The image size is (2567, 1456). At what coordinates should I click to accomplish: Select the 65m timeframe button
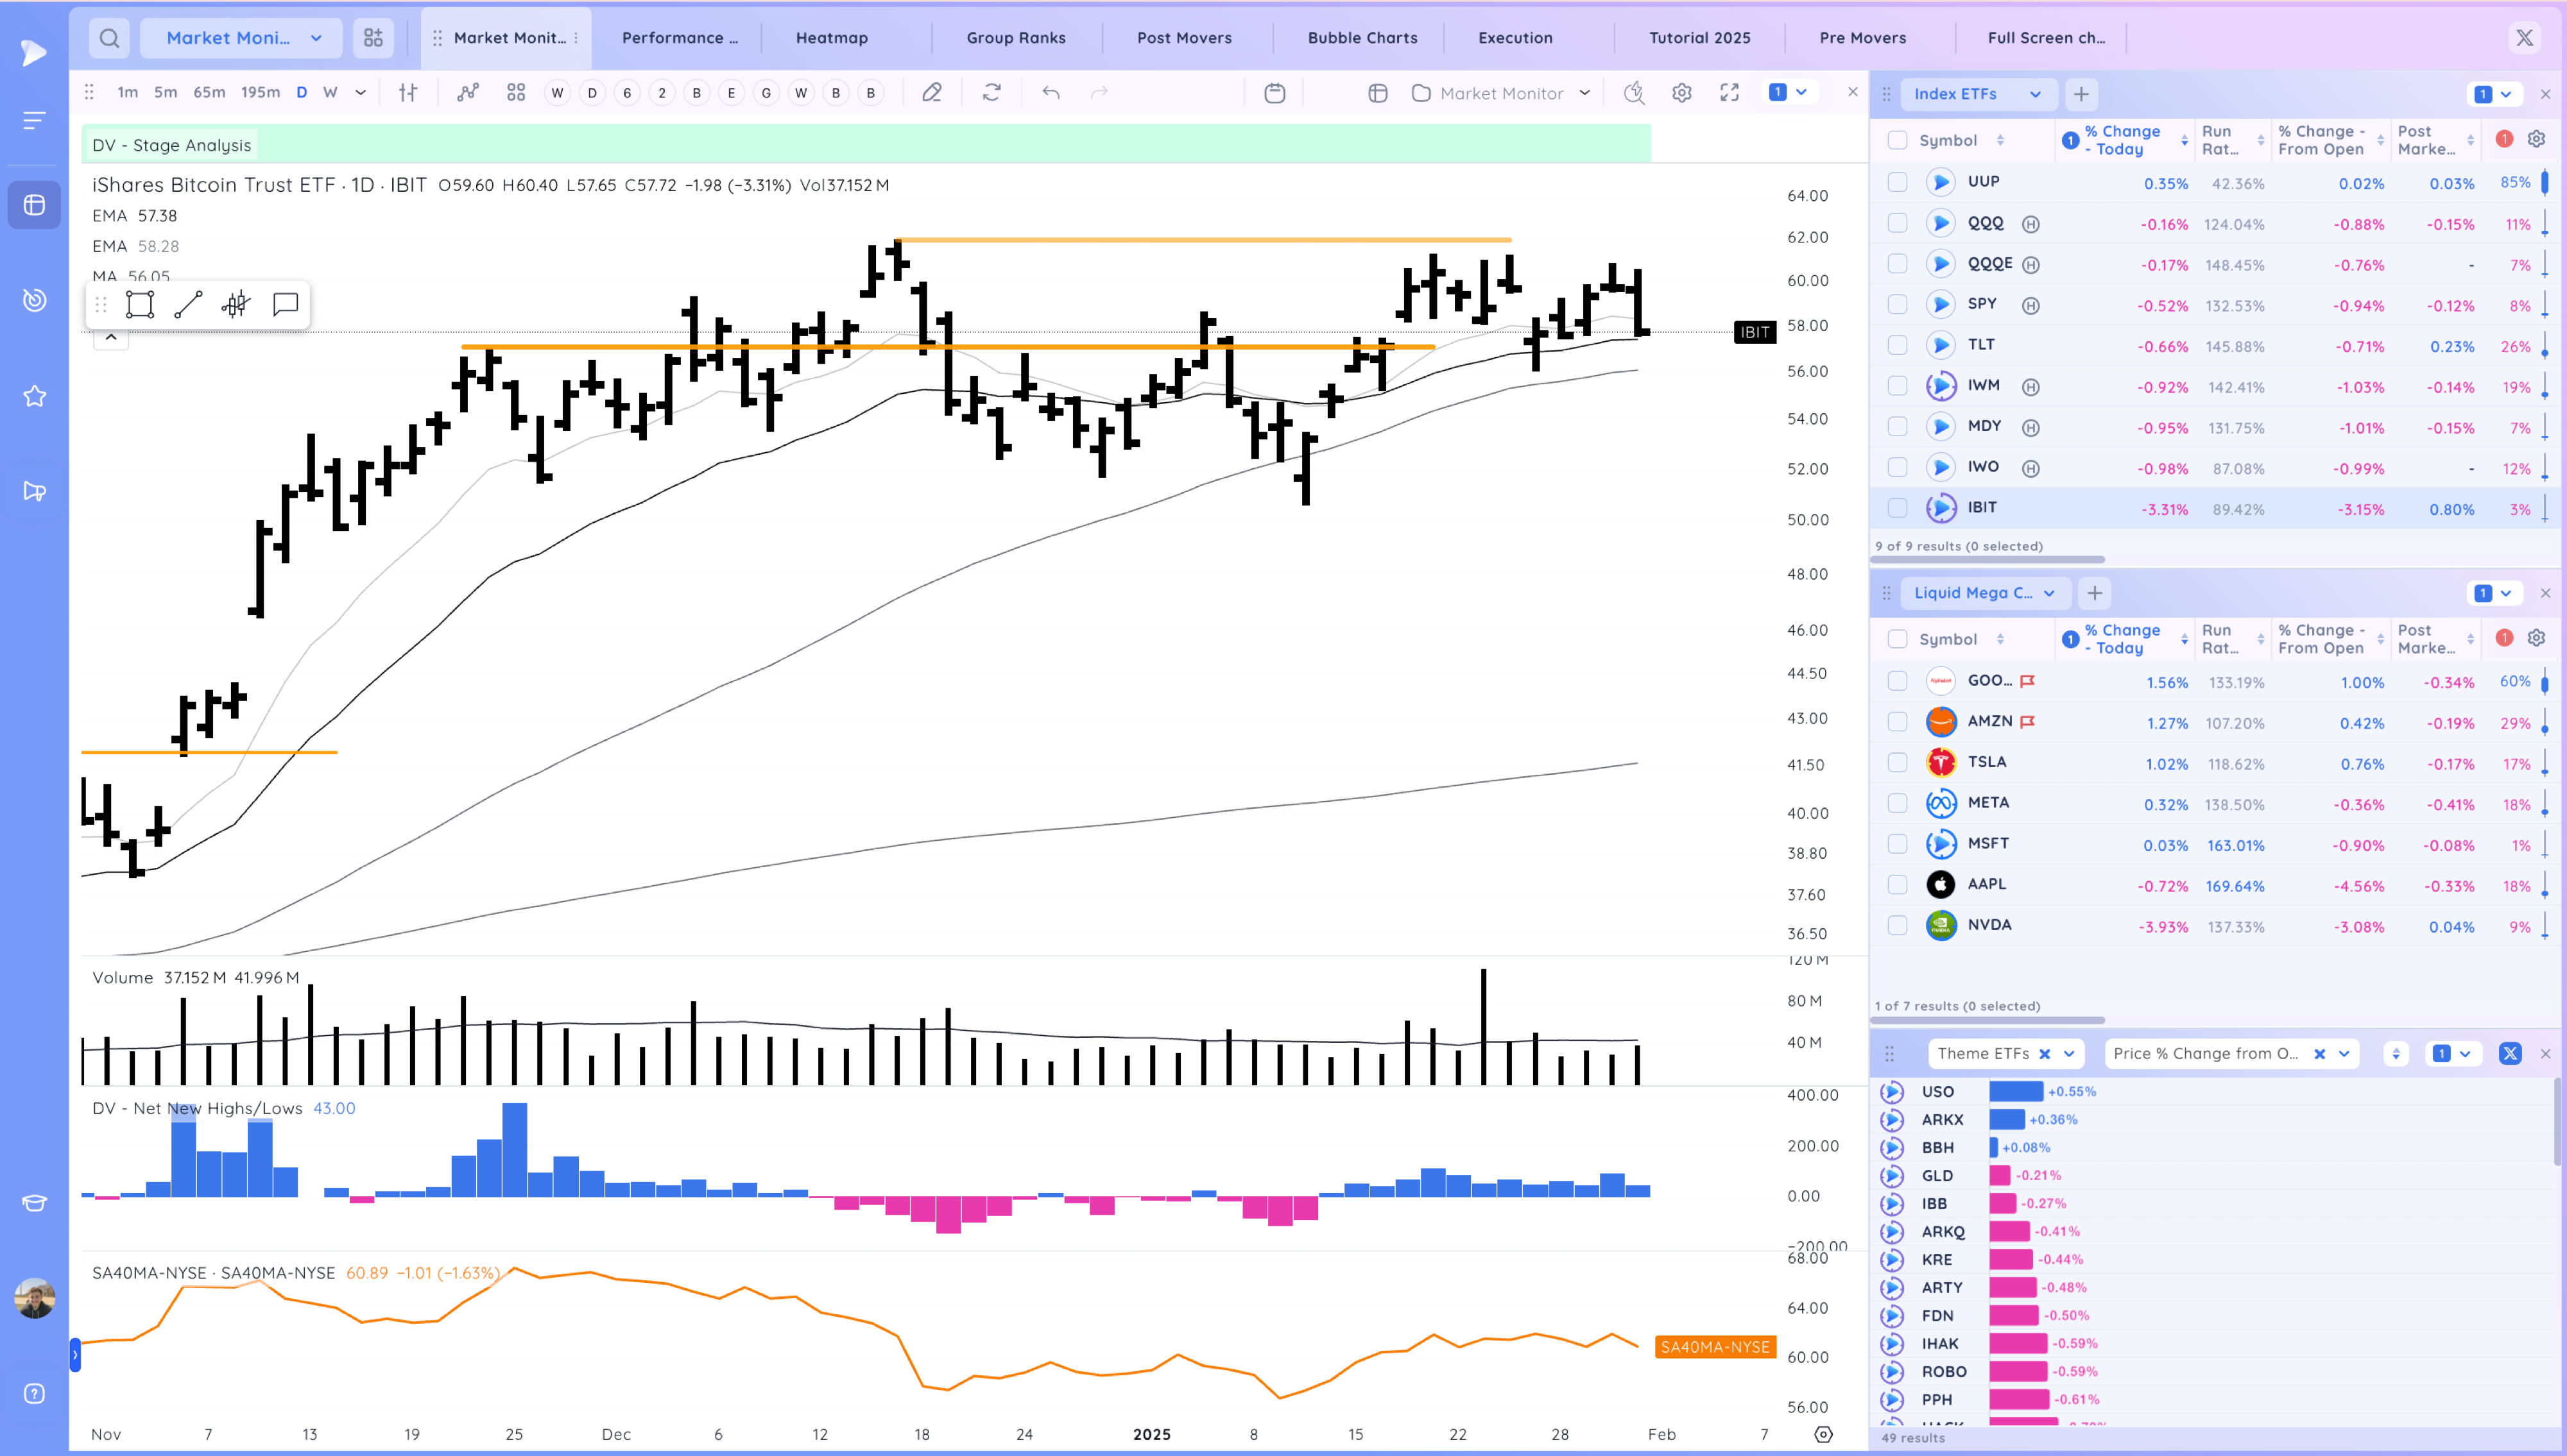click(x=209, y=93)
